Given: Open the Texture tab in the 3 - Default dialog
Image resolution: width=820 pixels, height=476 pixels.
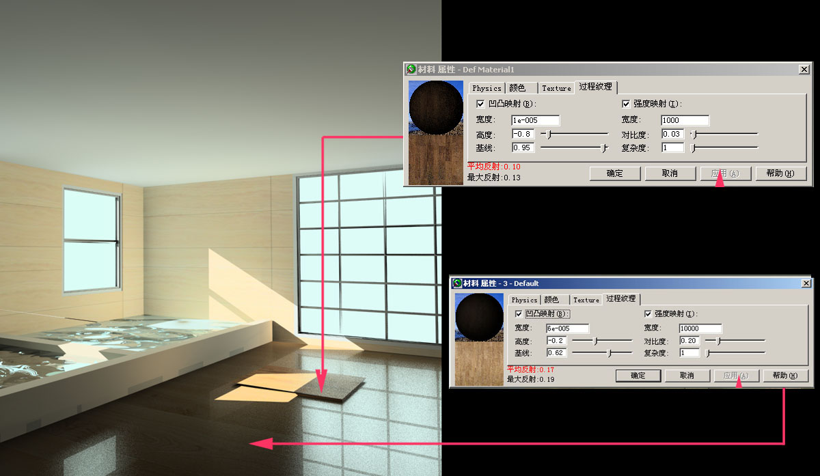Looking at the screenshot, I should [x=586, y=300].
